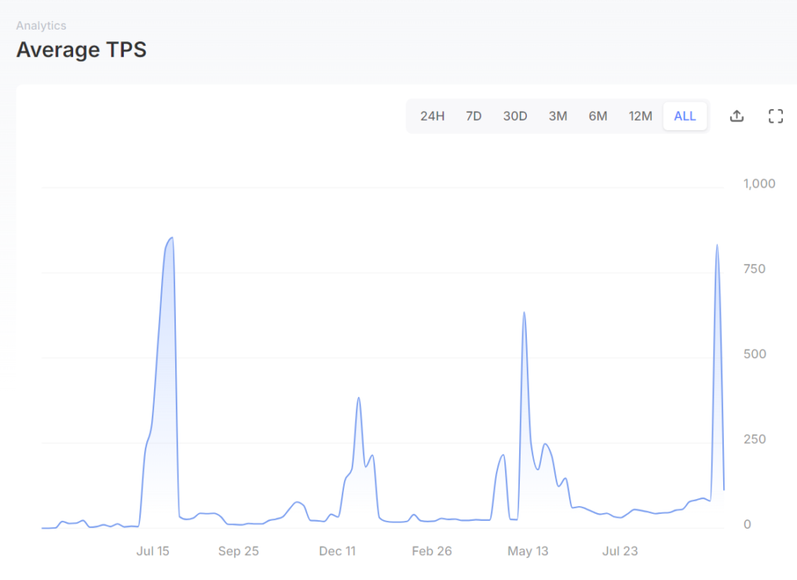Open the Analytics breadcrumb link

(x=41, y=26)
